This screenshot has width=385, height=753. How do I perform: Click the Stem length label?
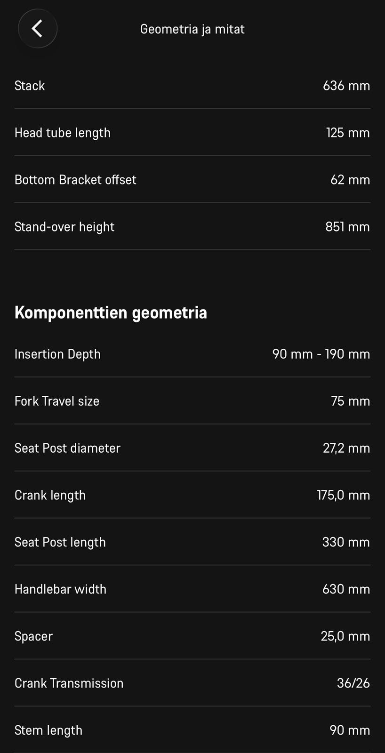click(48, 730)
